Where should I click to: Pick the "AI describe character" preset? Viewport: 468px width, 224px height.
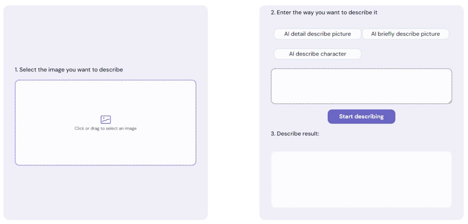[x=318, y=54]
